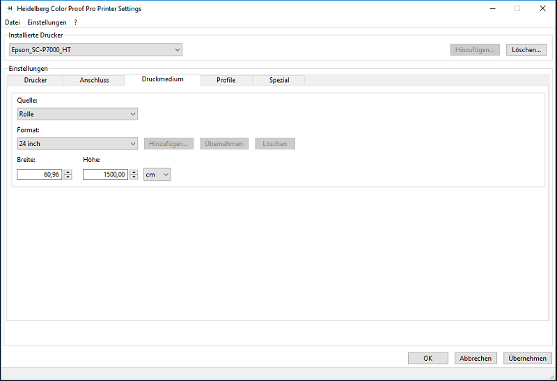Confirm settings with the OK button

(427, 358)
